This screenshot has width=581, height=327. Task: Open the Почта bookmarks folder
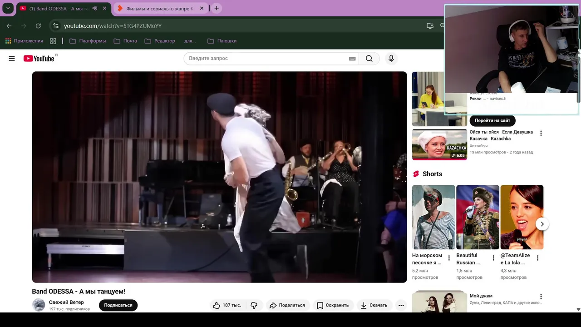tap(125, 41)
